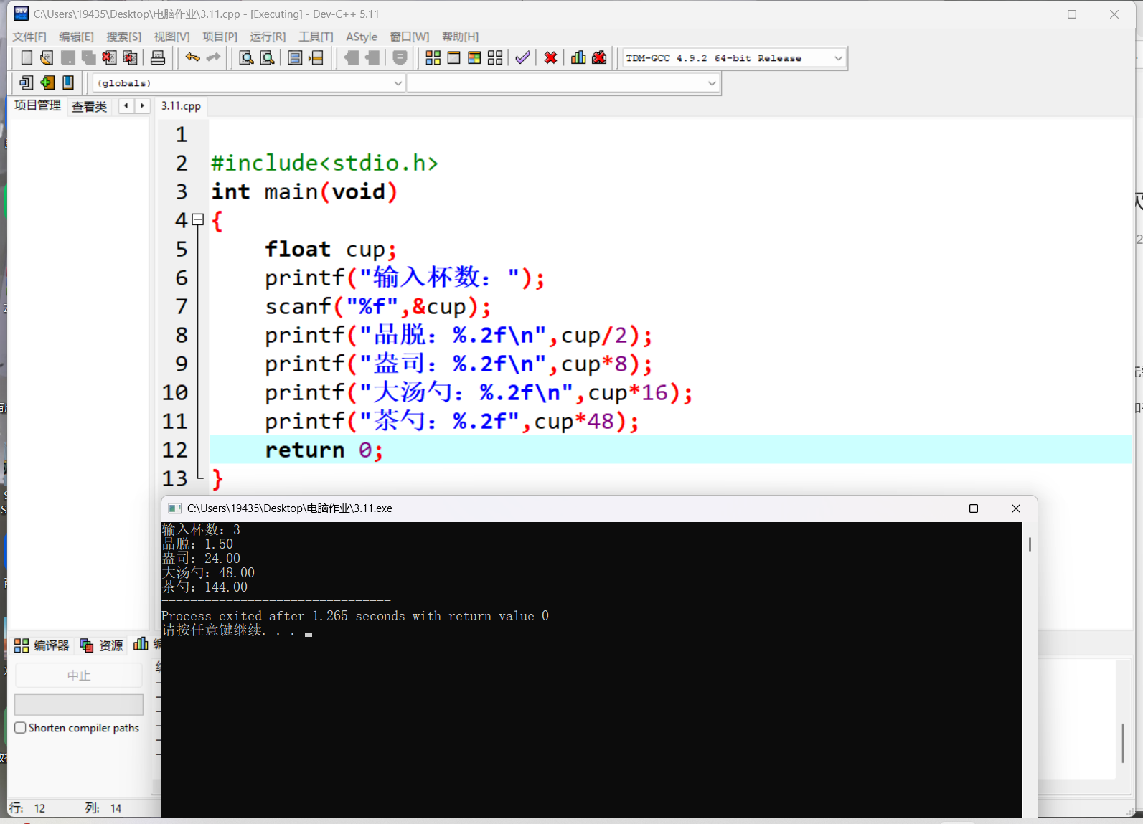Click the red X Stop Execution icon
Viewport: 1143px width, 824px height.
550,58
